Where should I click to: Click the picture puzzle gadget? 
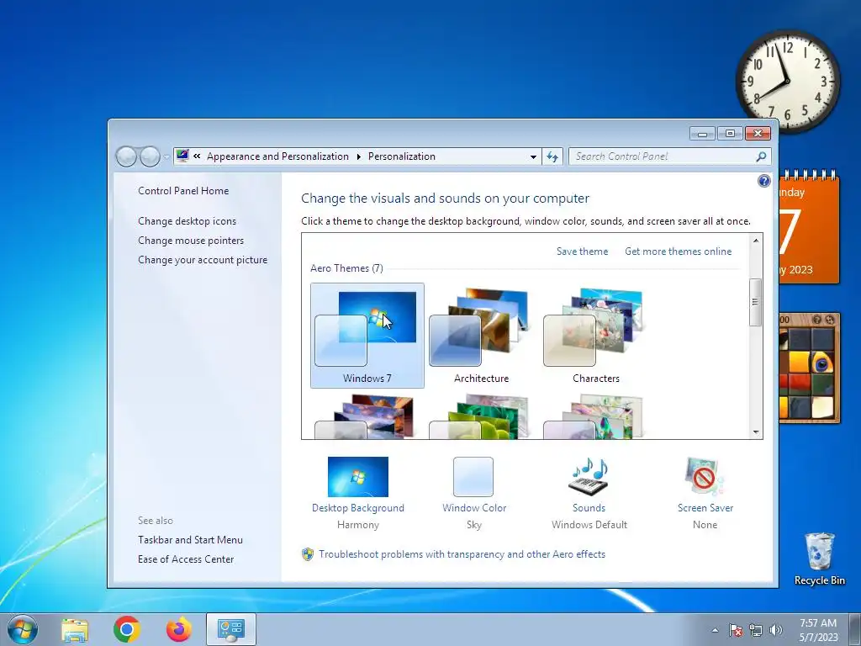click(810, 368)
